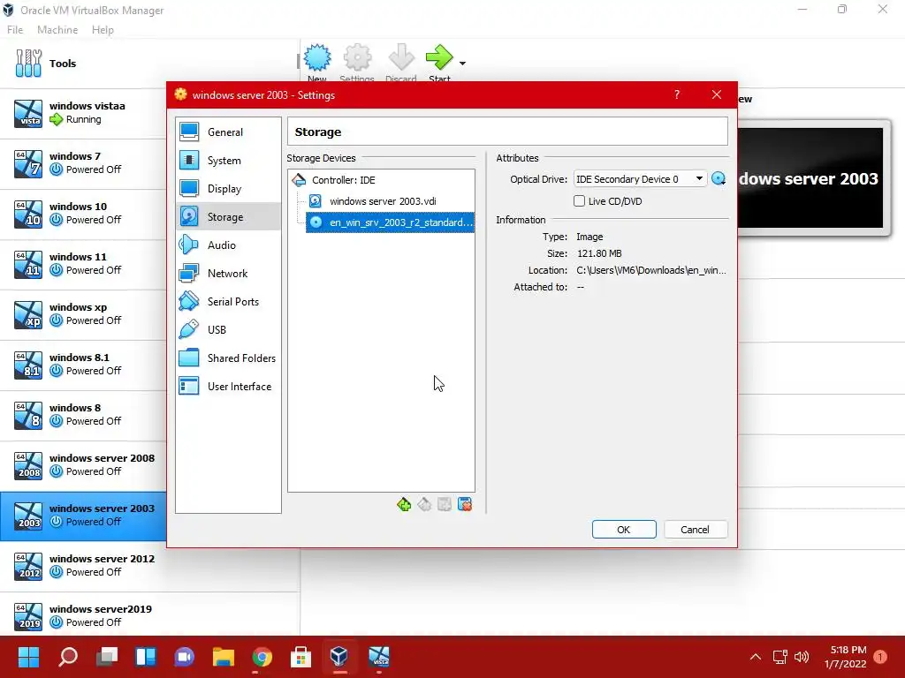
Task: Select the Storage settings category
Action: (228, 217)
